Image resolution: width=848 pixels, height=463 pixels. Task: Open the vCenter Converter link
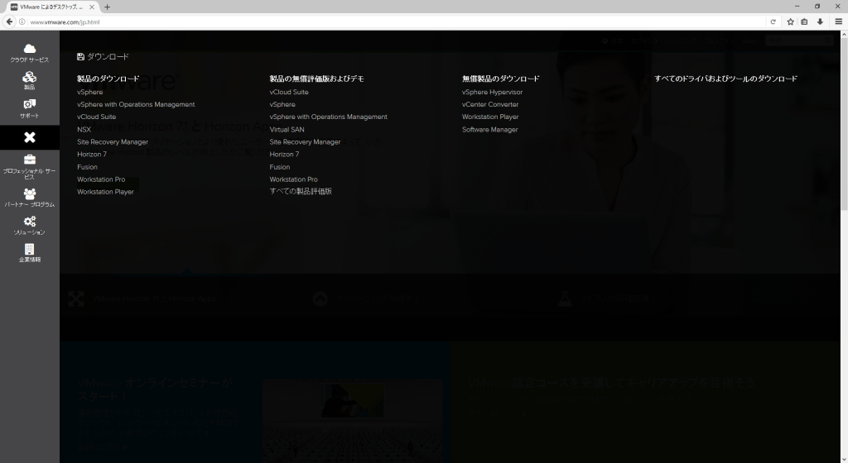click(490, 105)
